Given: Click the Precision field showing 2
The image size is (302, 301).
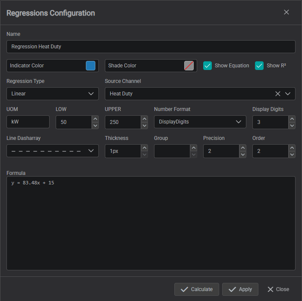Looking at the screenshot, I should pos(221,151).
